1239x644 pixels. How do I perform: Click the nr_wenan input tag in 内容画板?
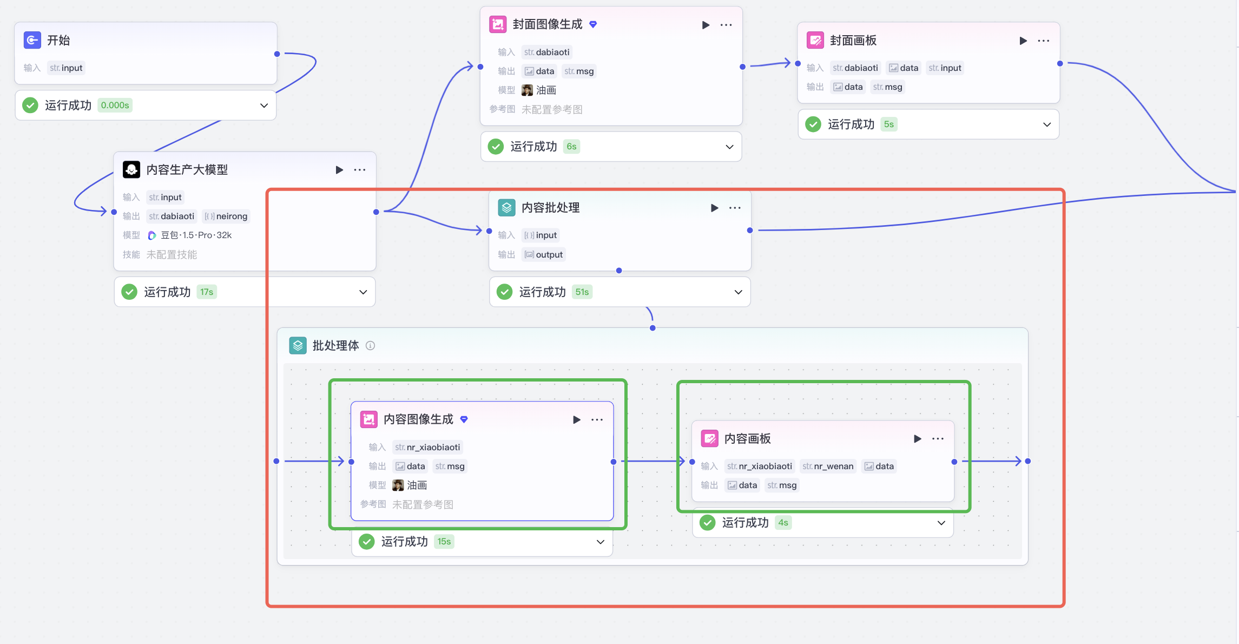(828, 466)
